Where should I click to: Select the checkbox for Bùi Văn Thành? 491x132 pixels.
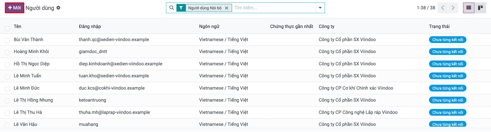[x=7, y=41]
